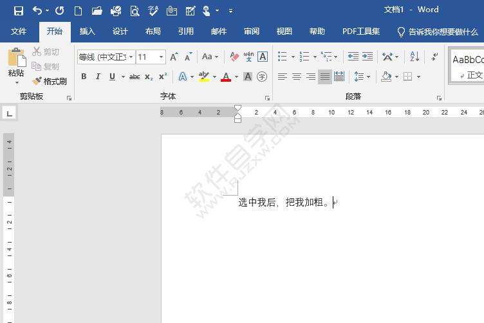Open print preview from the quick access toolbar

[135, 11]
